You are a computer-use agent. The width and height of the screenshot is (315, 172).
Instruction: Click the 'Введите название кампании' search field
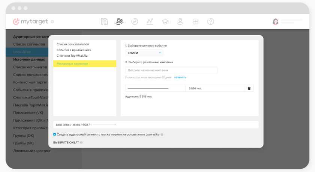(x=171, y=70)
